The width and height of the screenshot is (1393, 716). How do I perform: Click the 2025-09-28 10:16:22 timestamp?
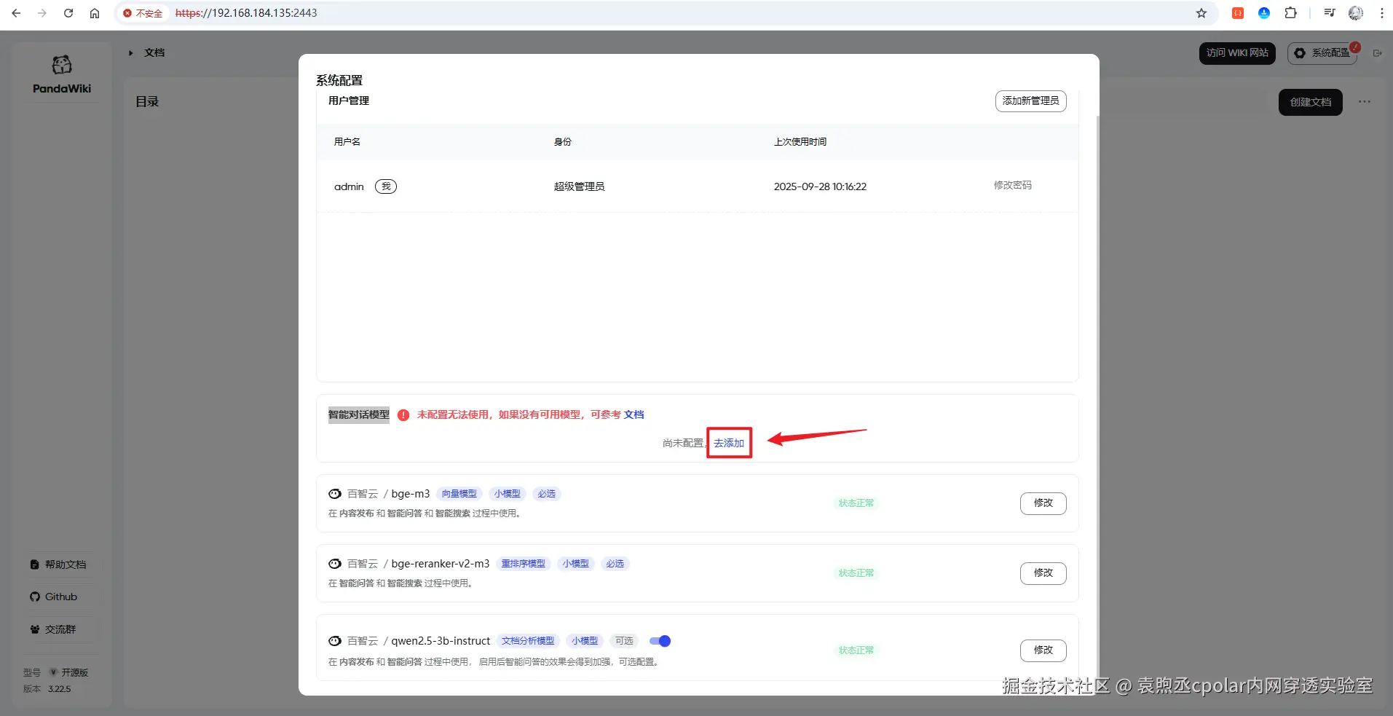click(820, 186)
